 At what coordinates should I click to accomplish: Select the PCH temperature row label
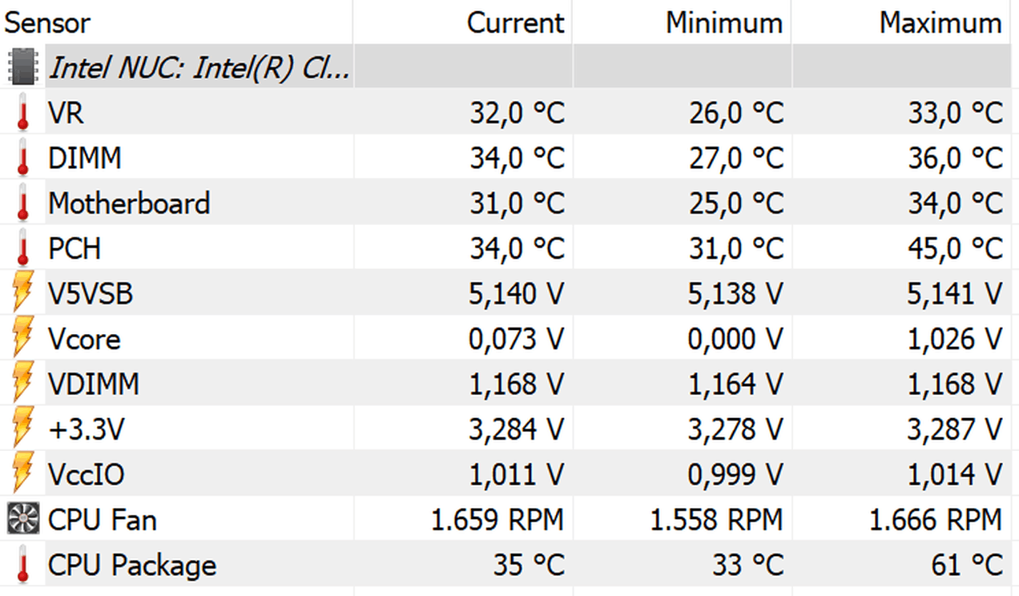tap(75, 248)
